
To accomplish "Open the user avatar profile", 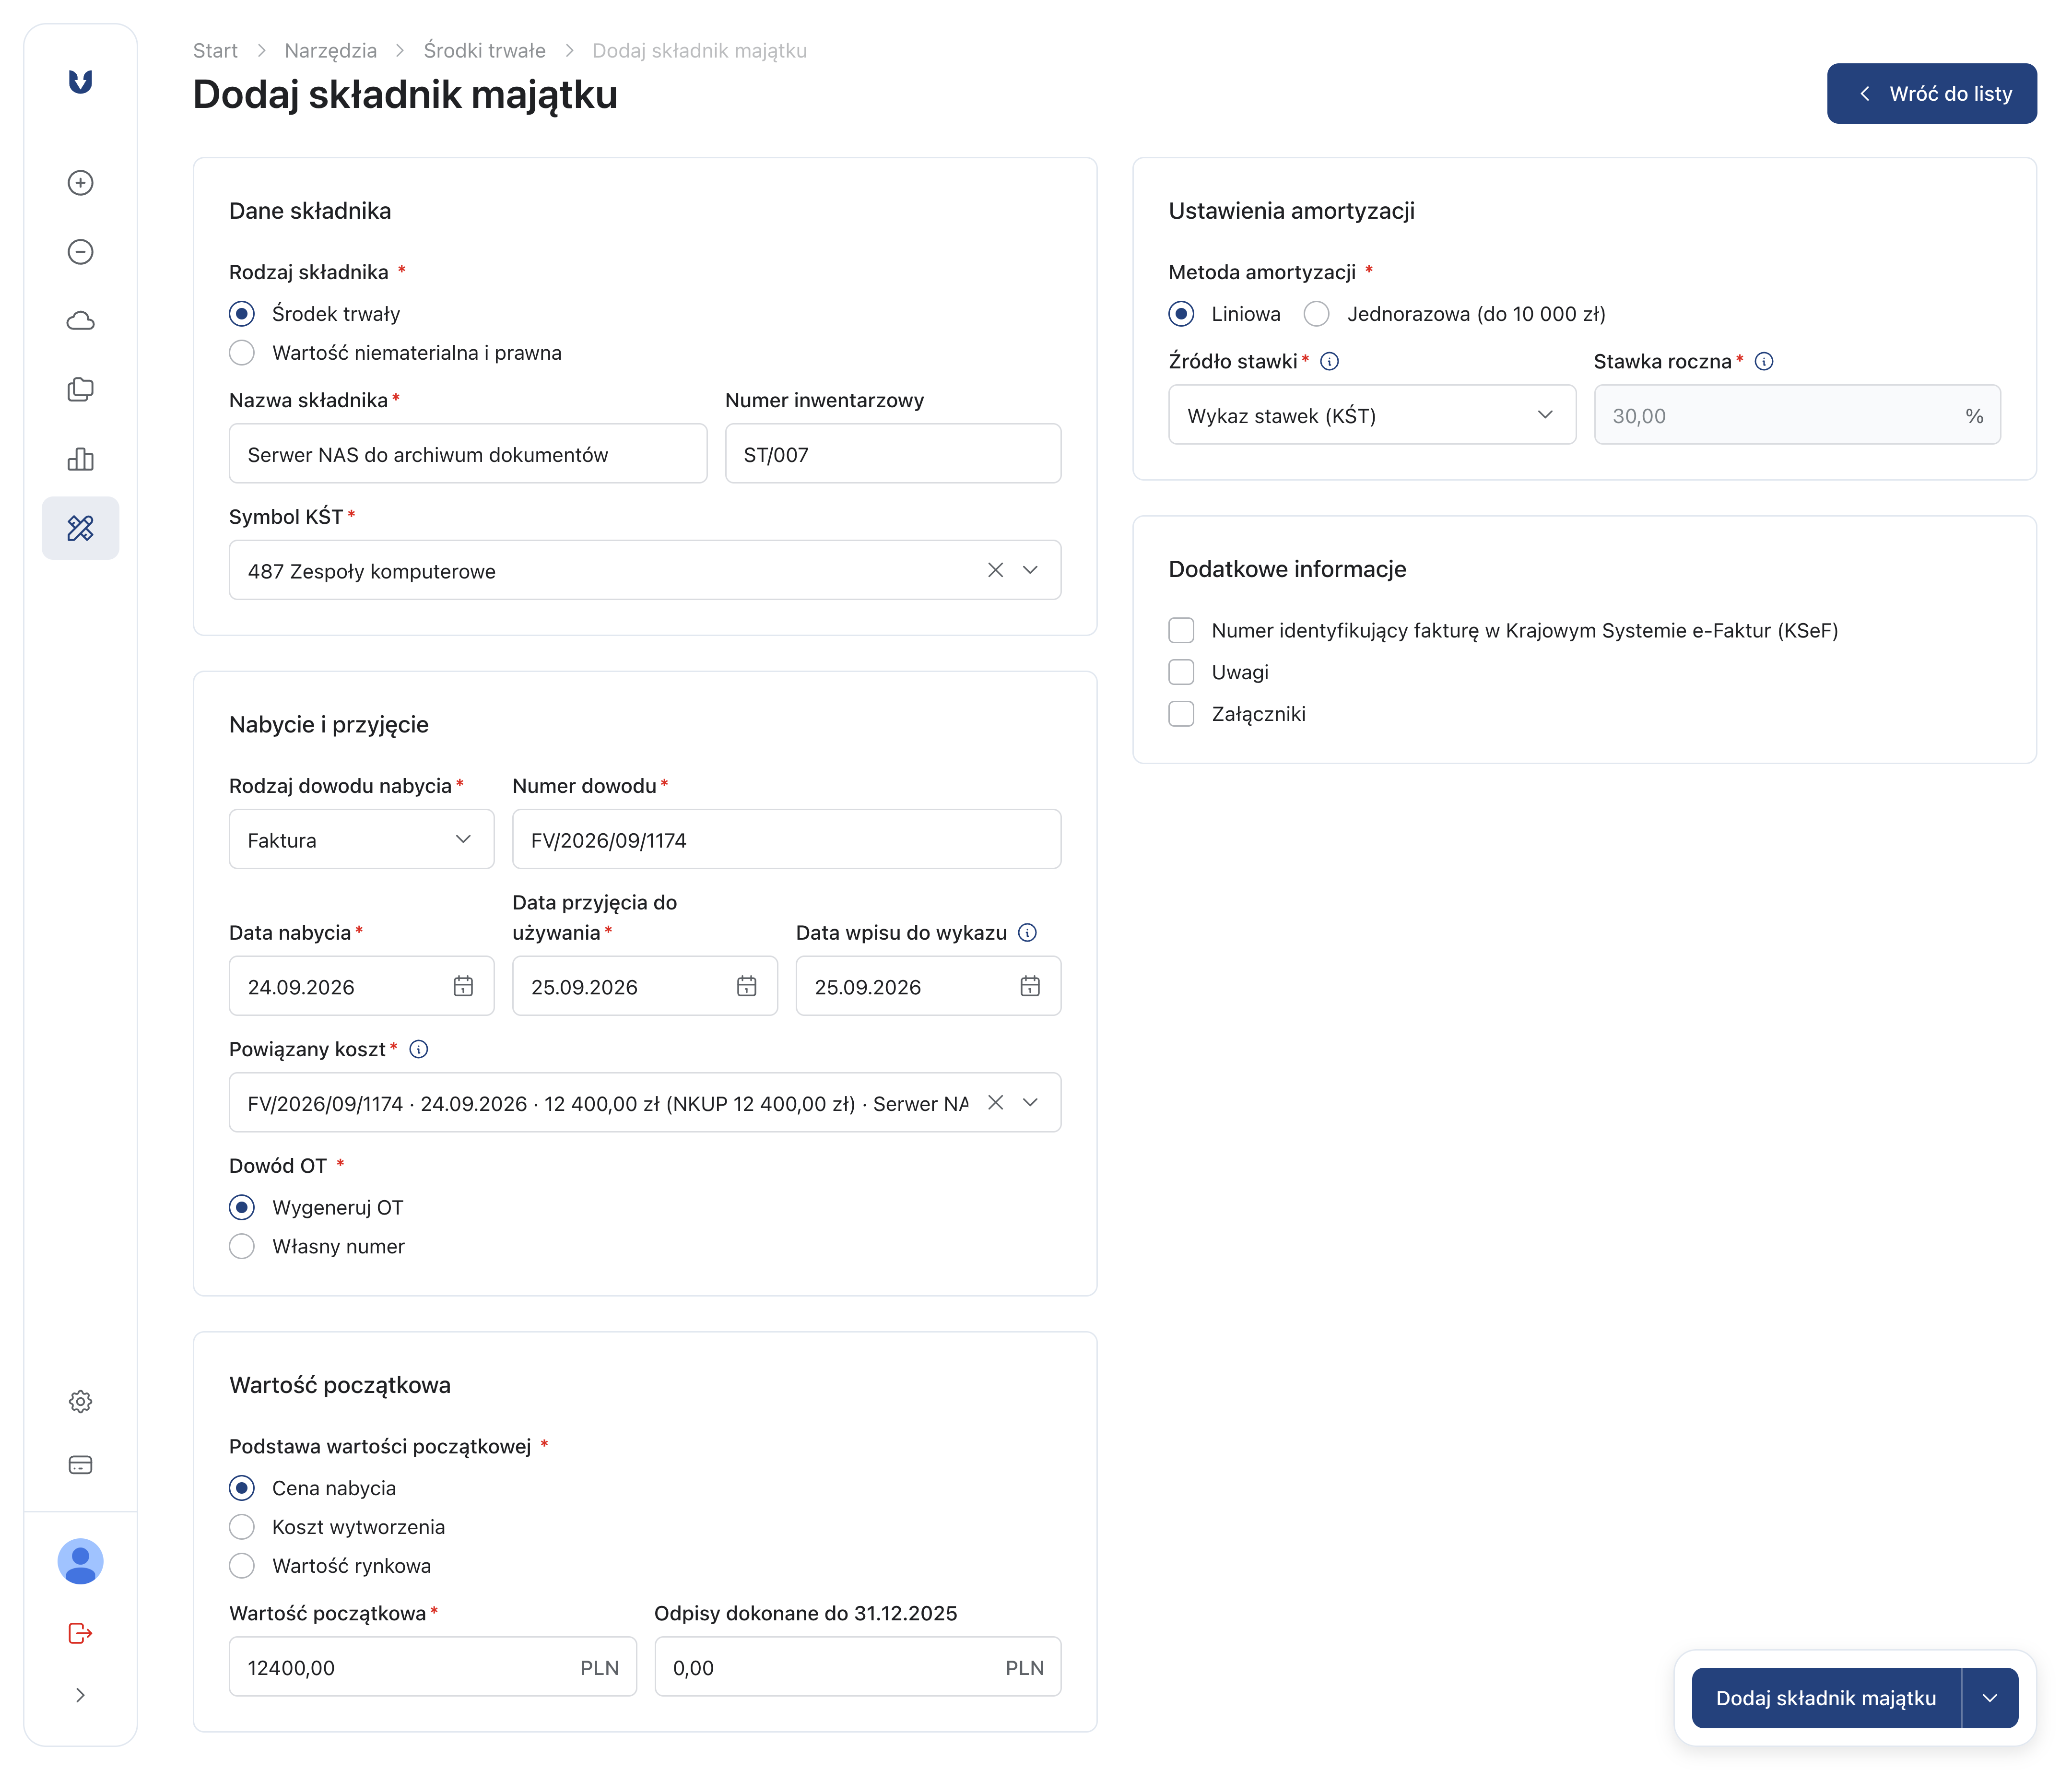I will [x=80, y=1560].
